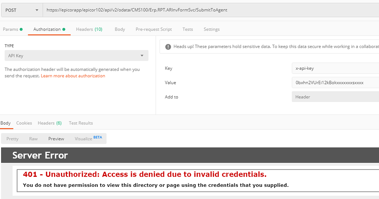Screen dimensions: 379x199
Task: Expand the API Key type dropdown
Action: coord(76,55)
